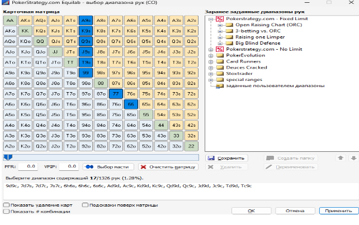Viewport: 359px width, 225px height.
Task: Click the Переименовать pencil icon
Action: [269, 167]
